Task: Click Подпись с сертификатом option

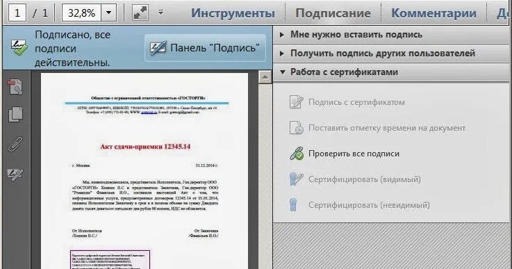Action: [356, 102]
